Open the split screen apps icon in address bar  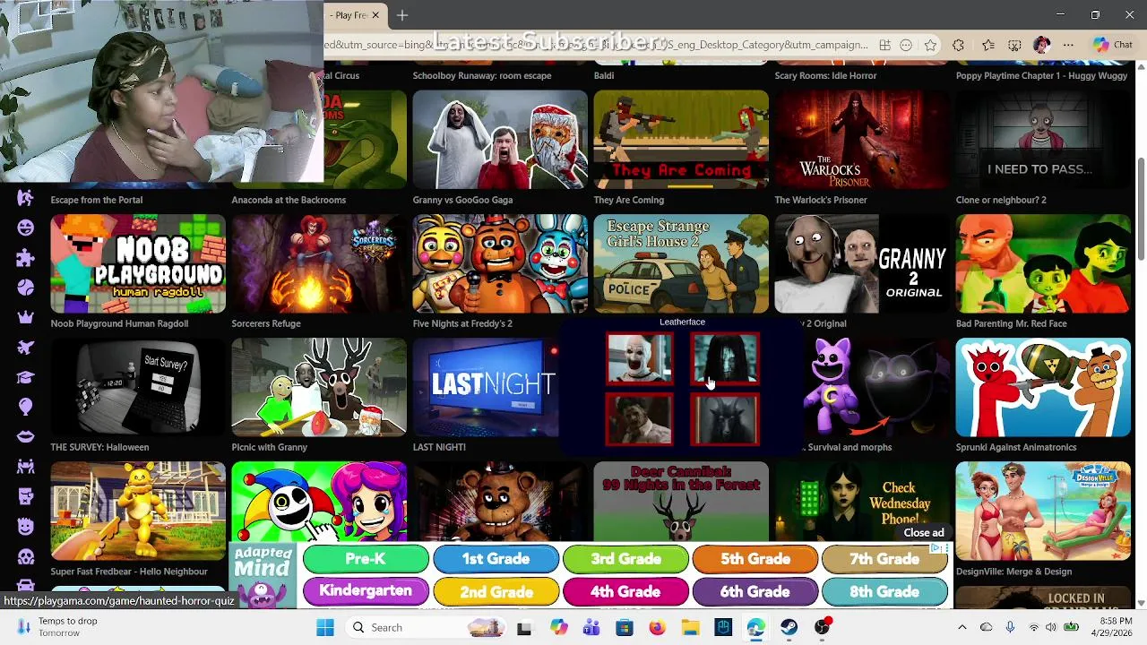pyautogui.click(x=884, y=45)
